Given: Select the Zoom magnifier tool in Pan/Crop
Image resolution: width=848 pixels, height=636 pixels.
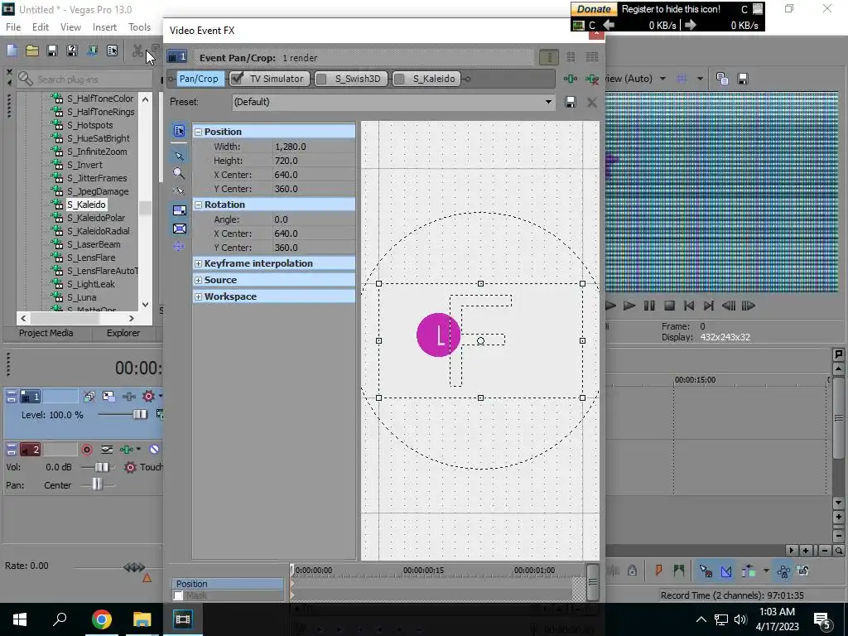Looking at the screenshot, I should tap(179, 174).
